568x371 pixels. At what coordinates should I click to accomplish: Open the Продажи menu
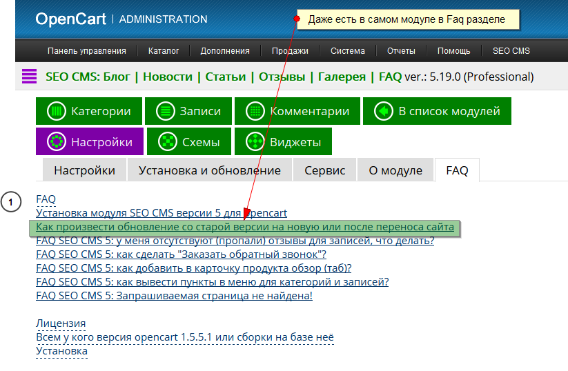click(290, 50)
